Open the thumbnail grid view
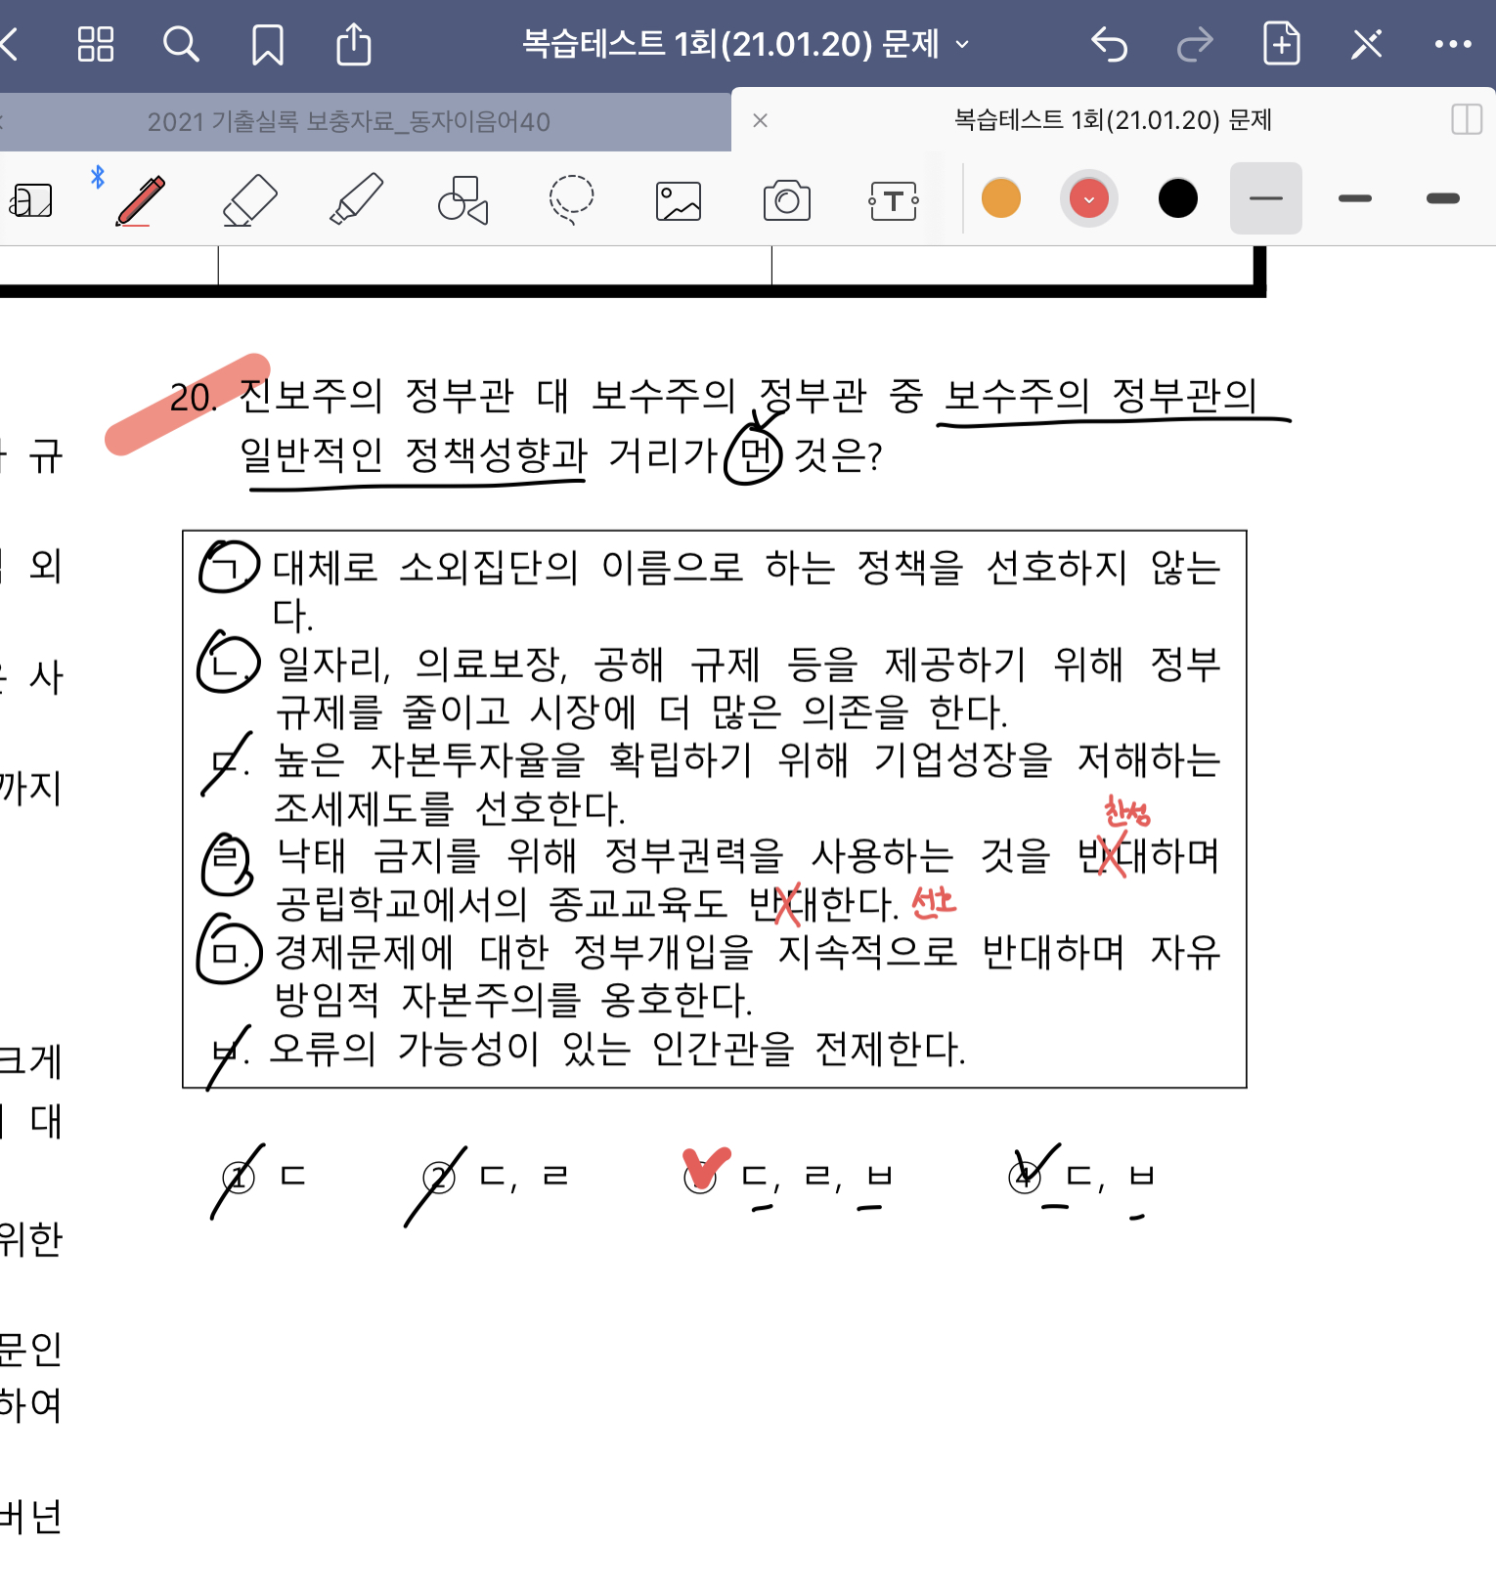Screen dimensions: 1496x1591 click(x=95, y=44)
